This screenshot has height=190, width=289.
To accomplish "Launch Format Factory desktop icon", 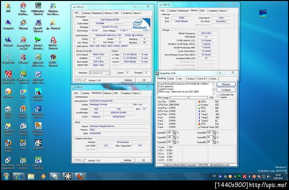I will [x=23, y=129].
